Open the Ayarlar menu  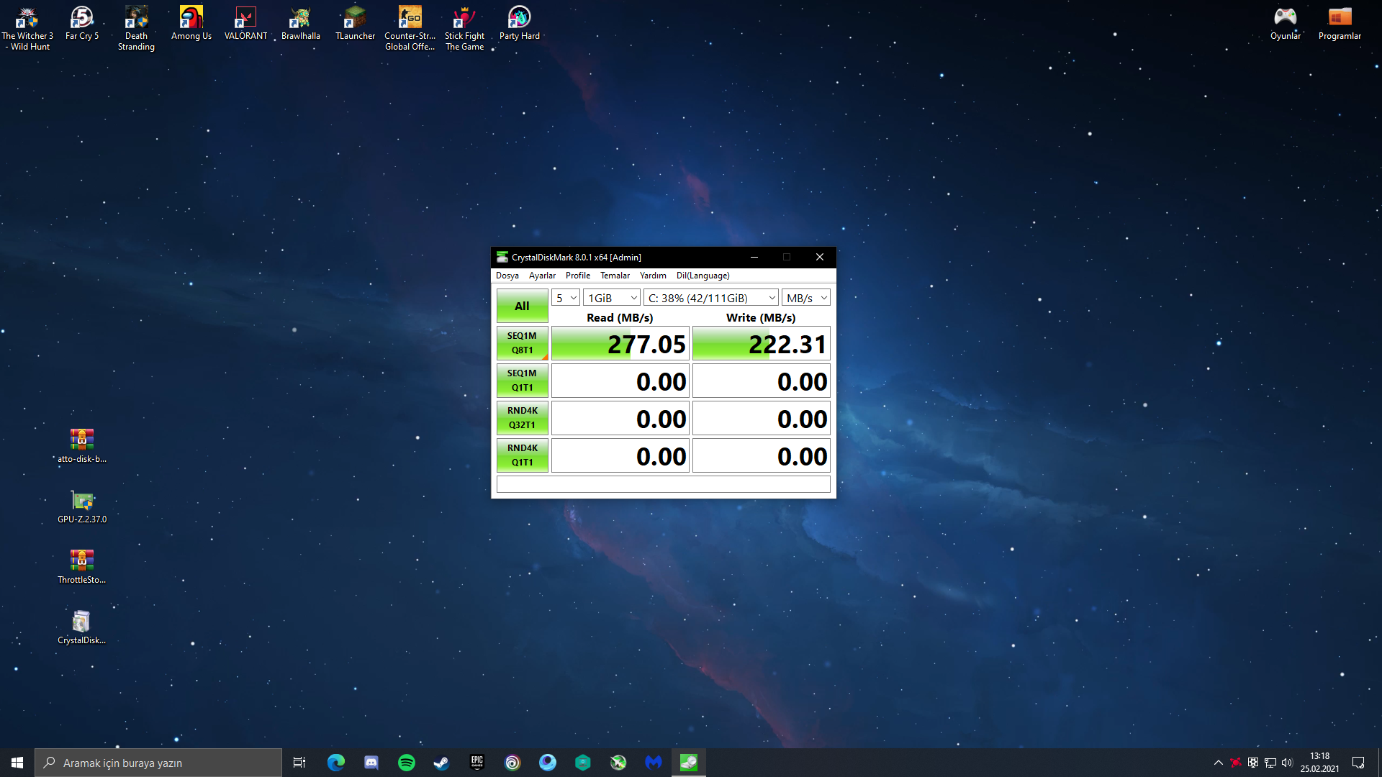coord(542,276)
